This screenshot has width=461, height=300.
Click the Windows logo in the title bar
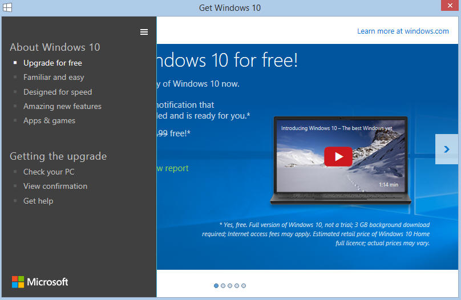(7, 7)
